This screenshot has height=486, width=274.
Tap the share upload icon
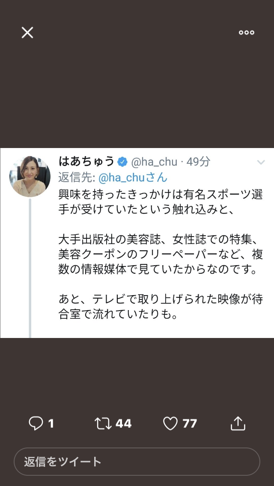point(238,424)
